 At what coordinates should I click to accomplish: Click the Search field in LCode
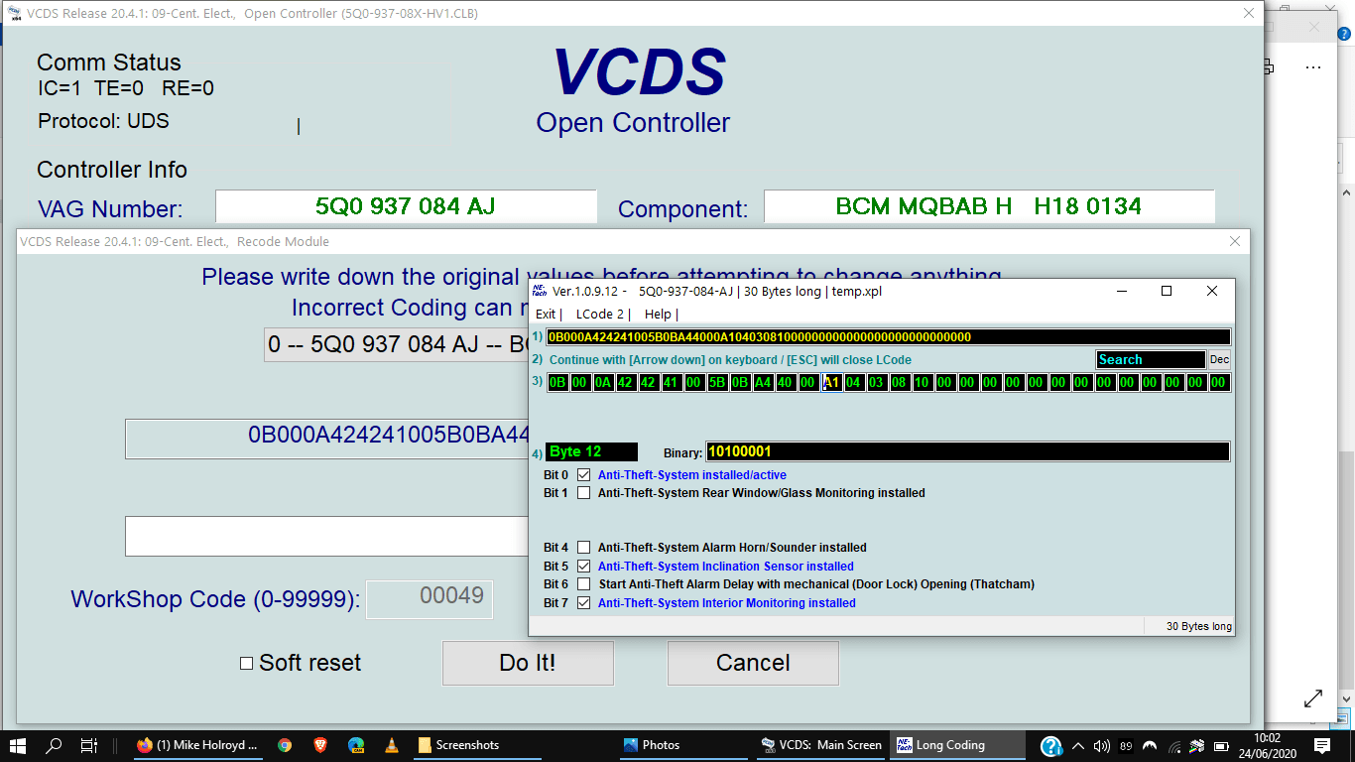tap(1151, 360)
